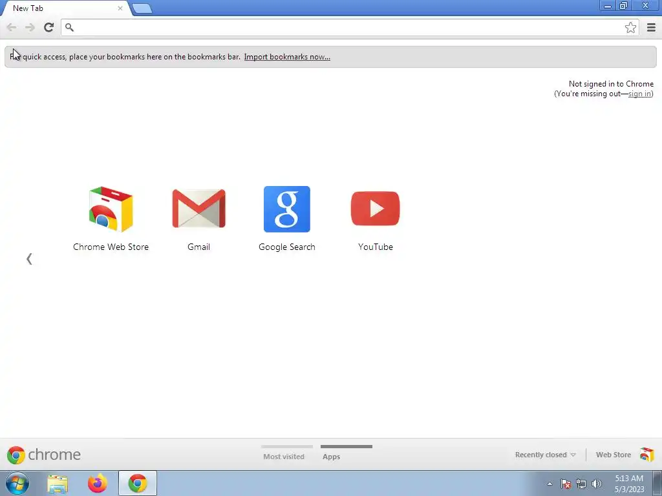Click the forward navigation arrow
This screenshot has width=662, height=496.
click(x=30, y=27)
